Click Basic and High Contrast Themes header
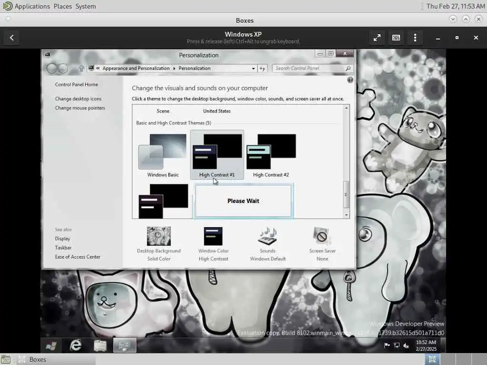487x365 pixels. pyautogui.click(x=174, y=123)
